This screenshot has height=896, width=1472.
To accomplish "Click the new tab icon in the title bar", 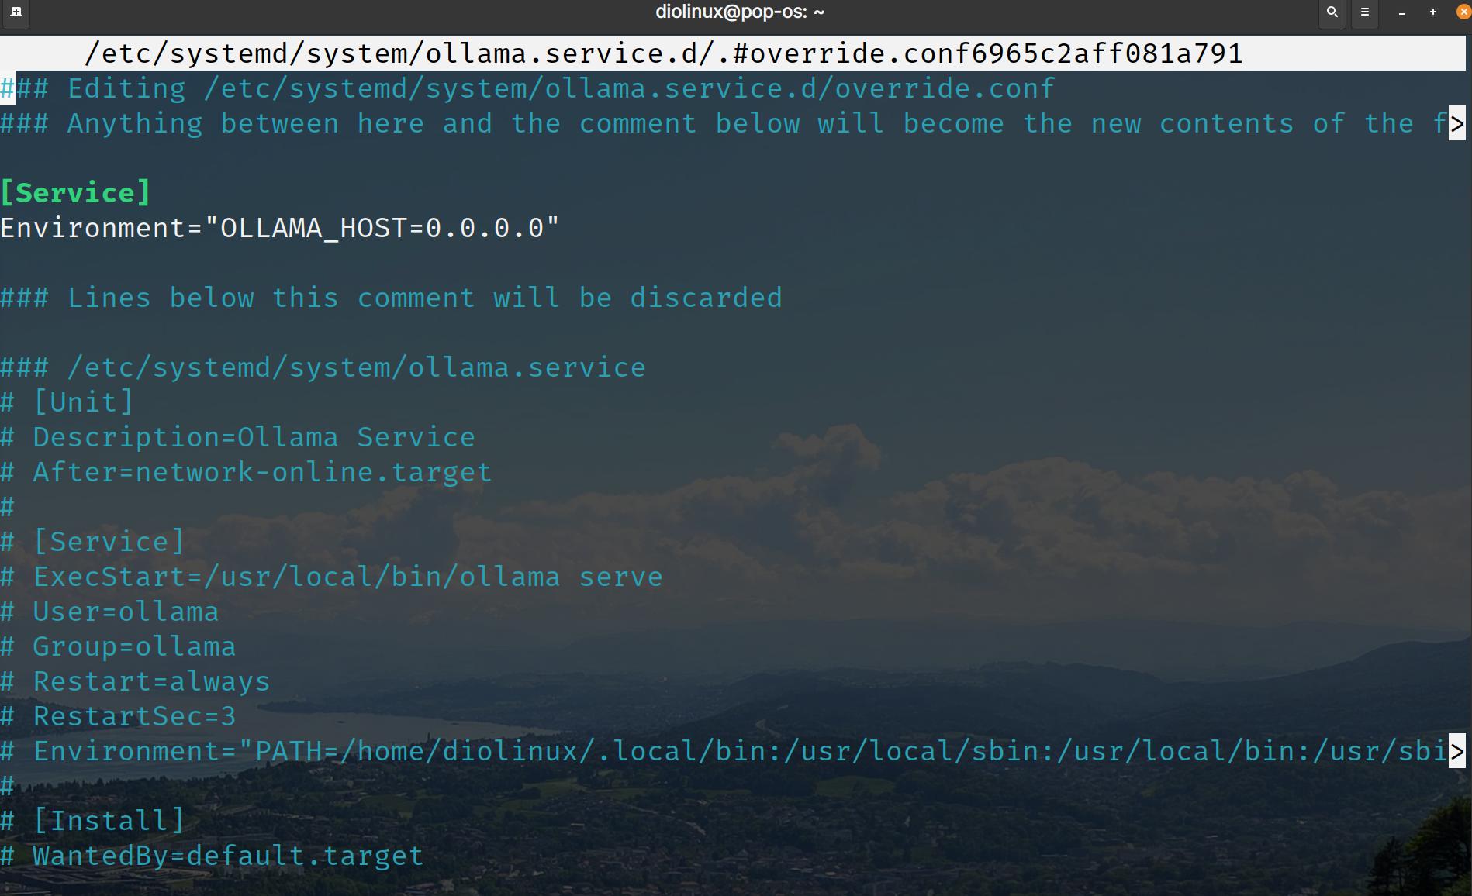I will pyautogui.click(x=16, y=12).
